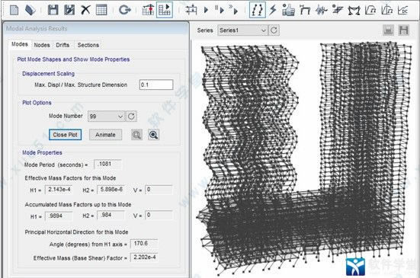The width and height of the screenshot is (420, 278).
Task: Switch to the Nodes tab
Action: click(42, 45)
